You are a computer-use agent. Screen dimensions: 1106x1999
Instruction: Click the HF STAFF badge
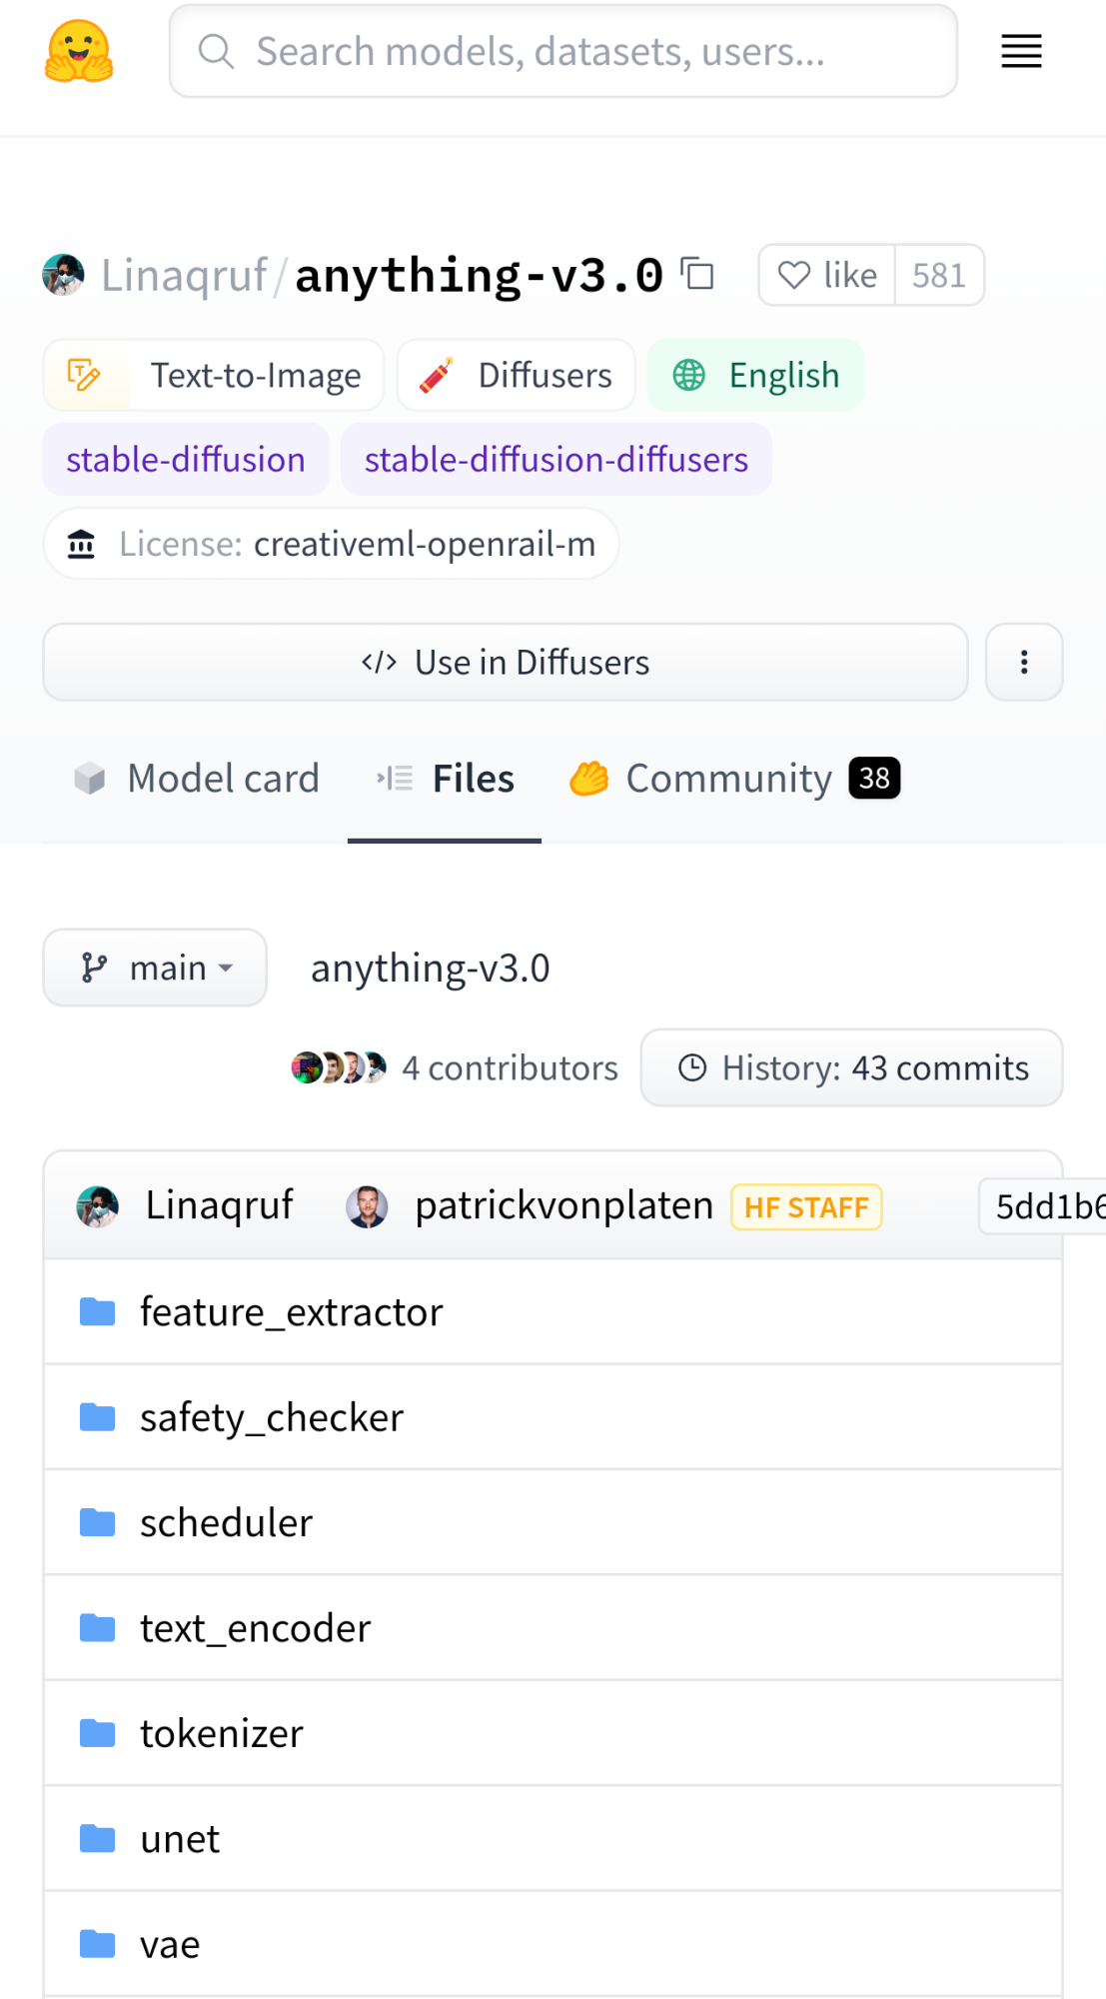tap(806, 1207)
